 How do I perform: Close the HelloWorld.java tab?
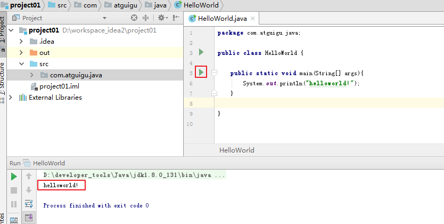tap(252, 19)
